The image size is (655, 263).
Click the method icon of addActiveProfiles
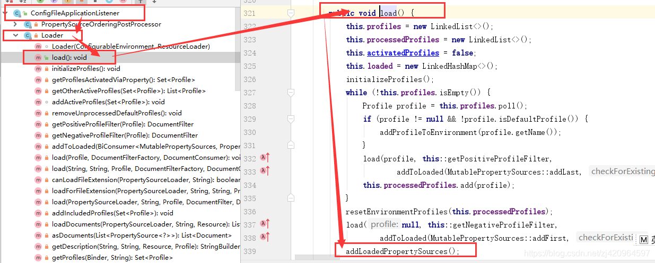[38, 102]
